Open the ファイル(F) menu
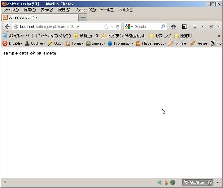This screenshot has width=223, height=188. 11,10
